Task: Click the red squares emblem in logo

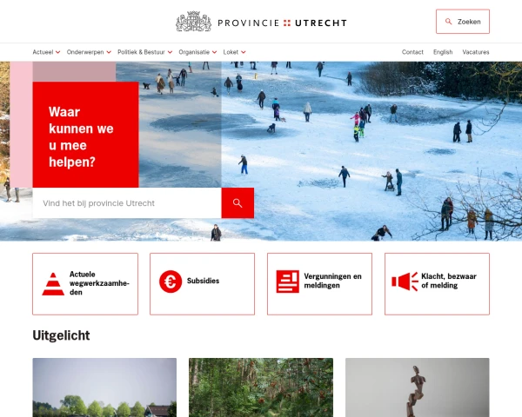Action: tap(287, 23)
